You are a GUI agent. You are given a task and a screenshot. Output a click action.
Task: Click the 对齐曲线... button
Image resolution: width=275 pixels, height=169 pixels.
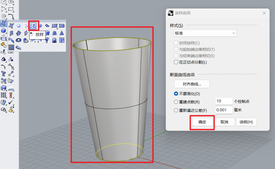point(192,84)
